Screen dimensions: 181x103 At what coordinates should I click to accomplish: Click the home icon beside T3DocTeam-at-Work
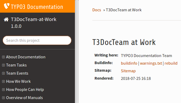[x=6, y=19]
